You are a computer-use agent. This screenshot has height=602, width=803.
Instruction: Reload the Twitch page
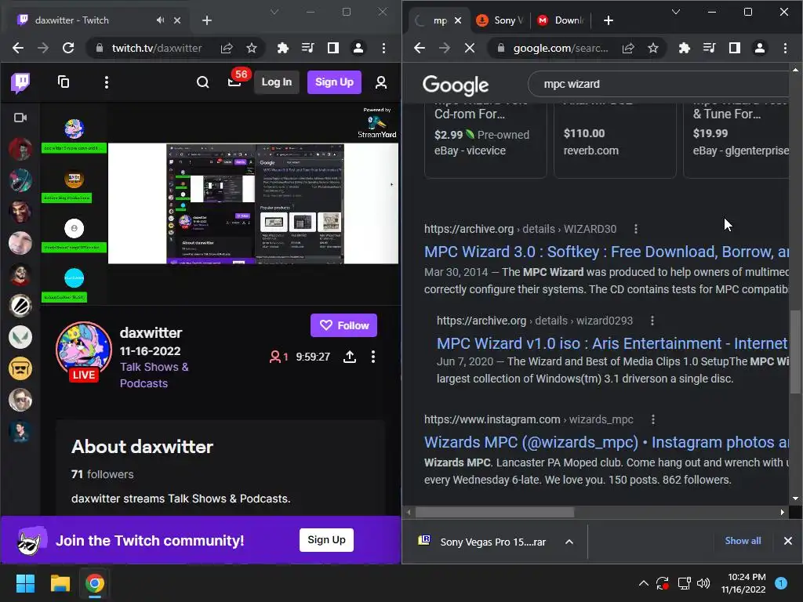coord(68,48)
